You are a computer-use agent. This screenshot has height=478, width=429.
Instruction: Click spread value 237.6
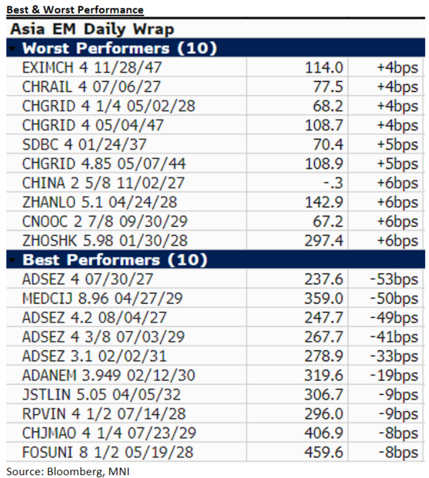point(324,279)
